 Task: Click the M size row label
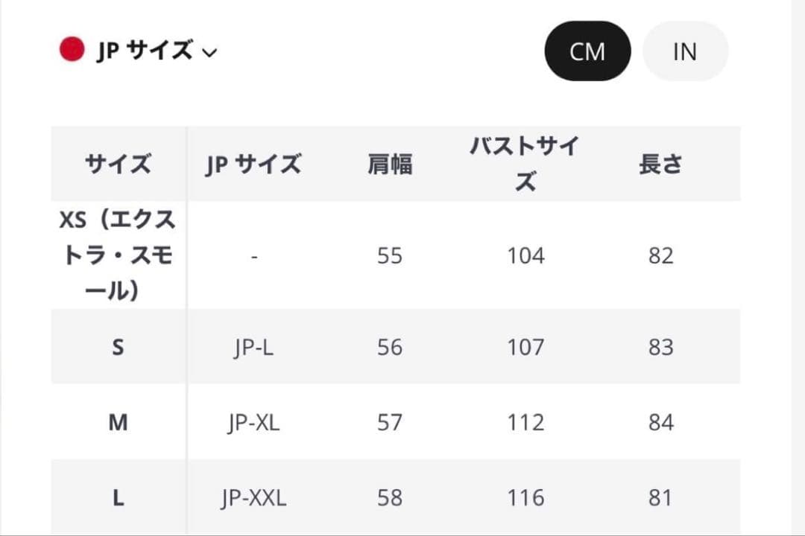click(x=116, y=422)
